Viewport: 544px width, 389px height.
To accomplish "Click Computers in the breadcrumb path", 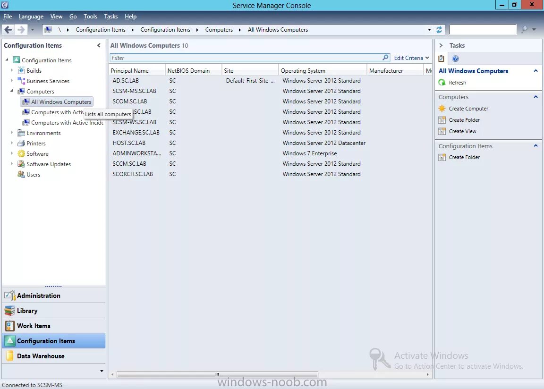I will tap(219, 30).
